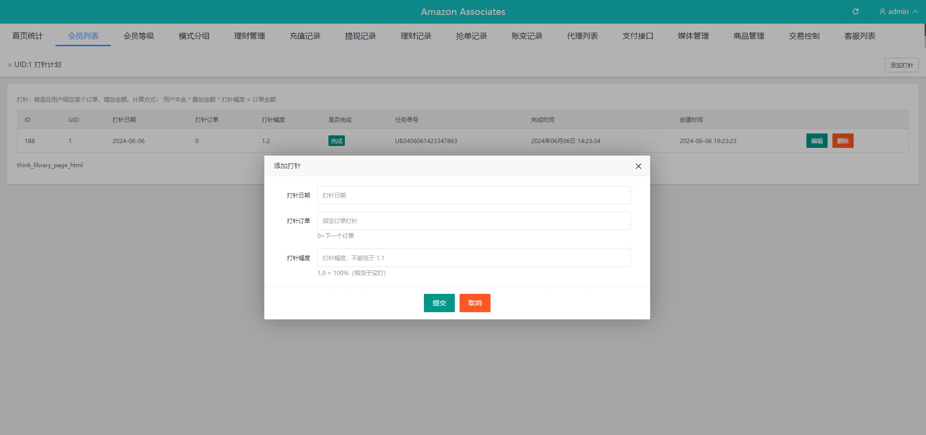Open the 客服列表 tab
The image size is (926, 435).
click(x=859, y=36)
